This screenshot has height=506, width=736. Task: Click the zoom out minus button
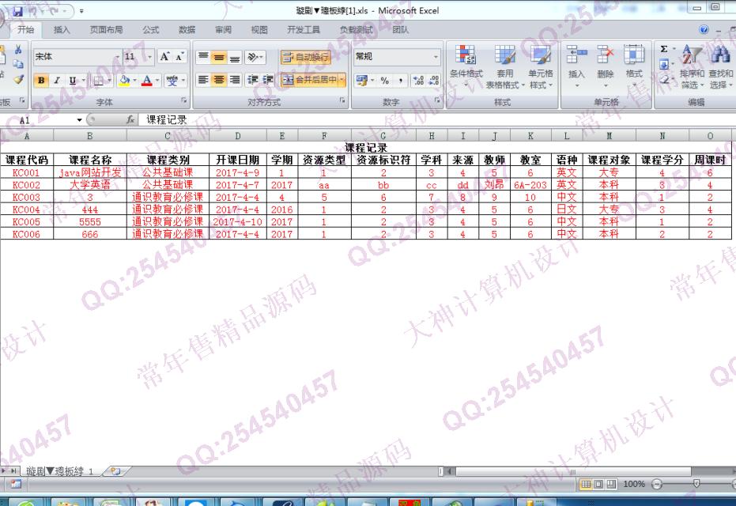tap(657, 484)
